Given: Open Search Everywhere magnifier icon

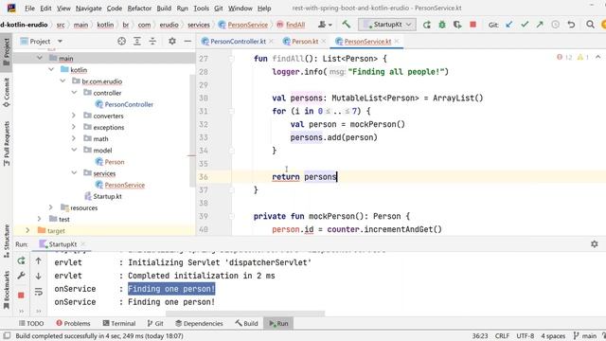Looking at the screenshot, I should [x=590, y=25].
